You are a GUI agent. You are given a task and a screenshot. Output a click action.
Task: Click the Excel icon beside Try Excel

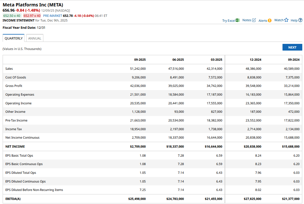pos(238,20)
